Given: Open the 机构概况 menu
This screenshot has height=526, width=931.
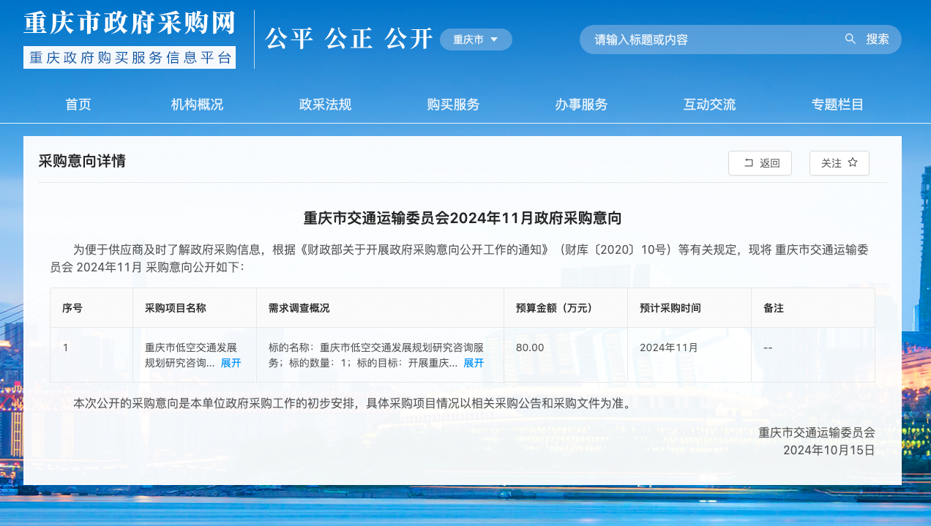Looking at the screenshot, I should coord(197,105).
